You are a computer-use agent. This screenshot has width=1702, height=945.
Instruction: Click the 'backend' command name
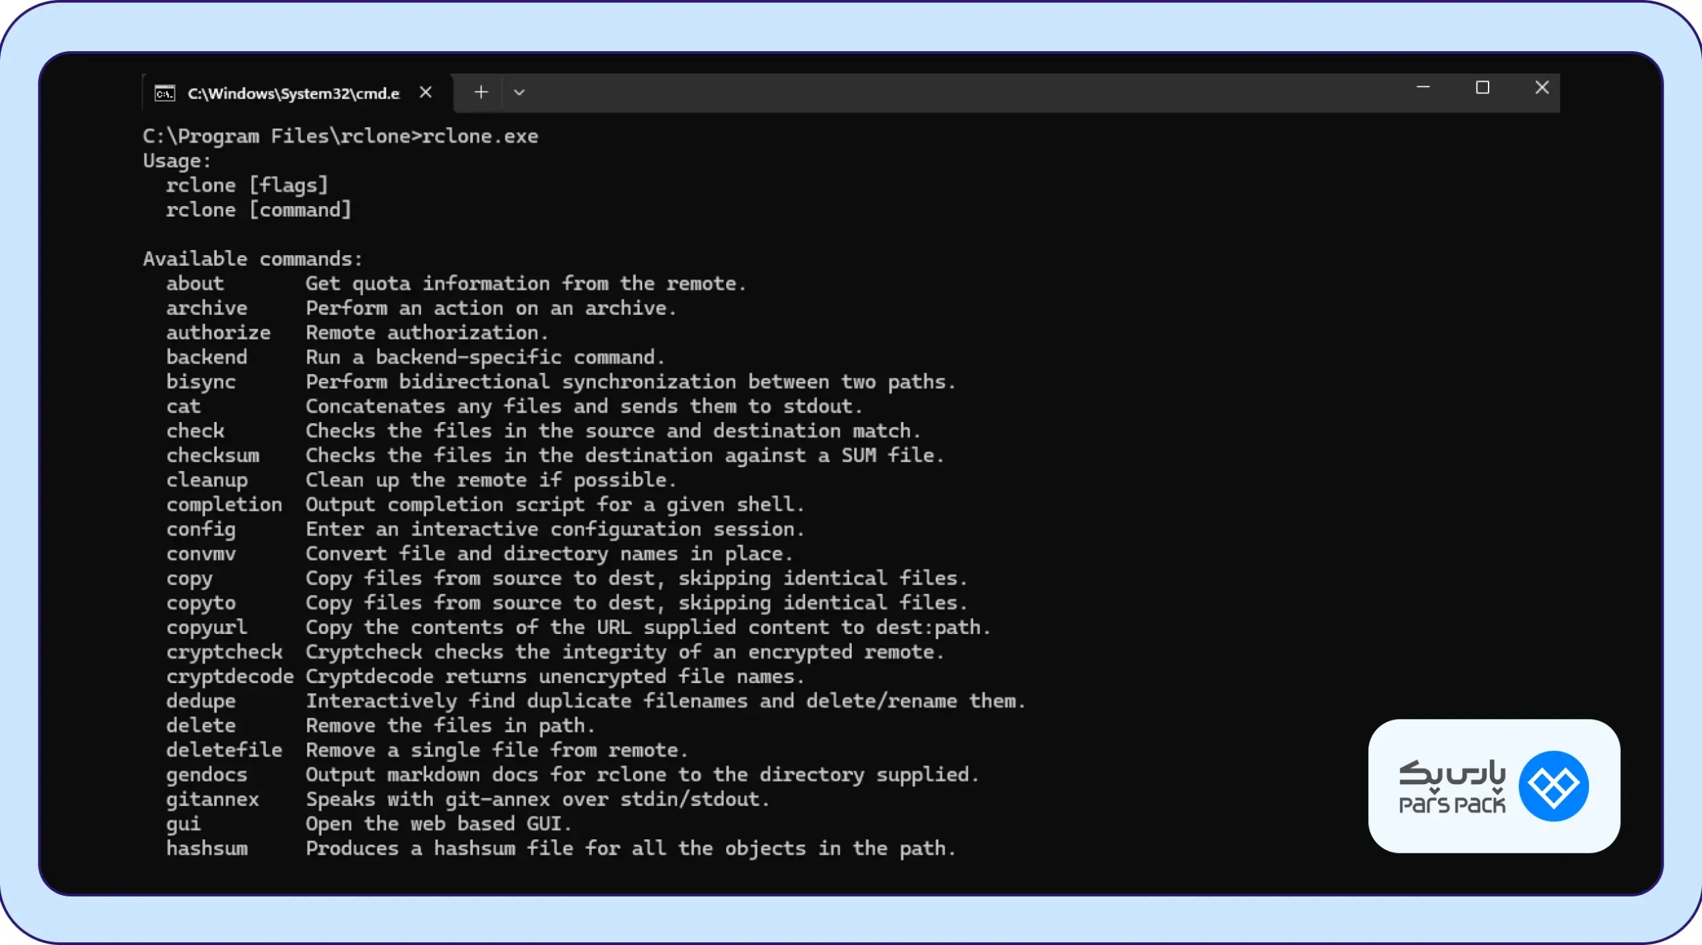pos(207,358)
